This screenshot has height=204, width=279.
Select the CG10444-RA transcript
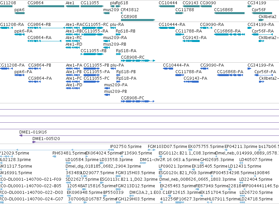click(x=167, y=28)
